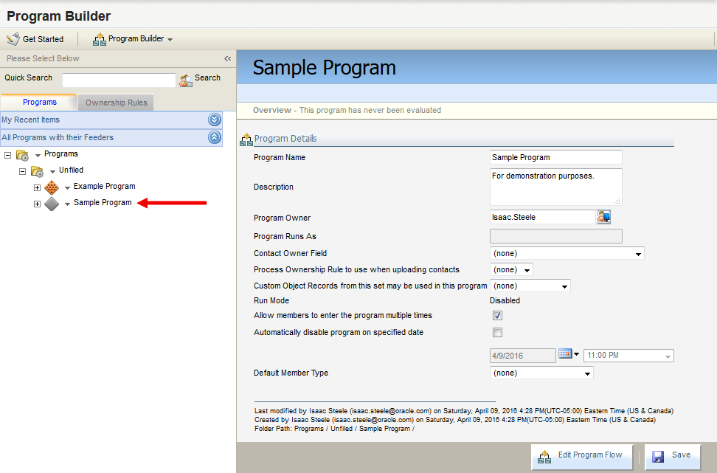
Task: Click the Program Details header icon
Action: click(x=246, y=138)
